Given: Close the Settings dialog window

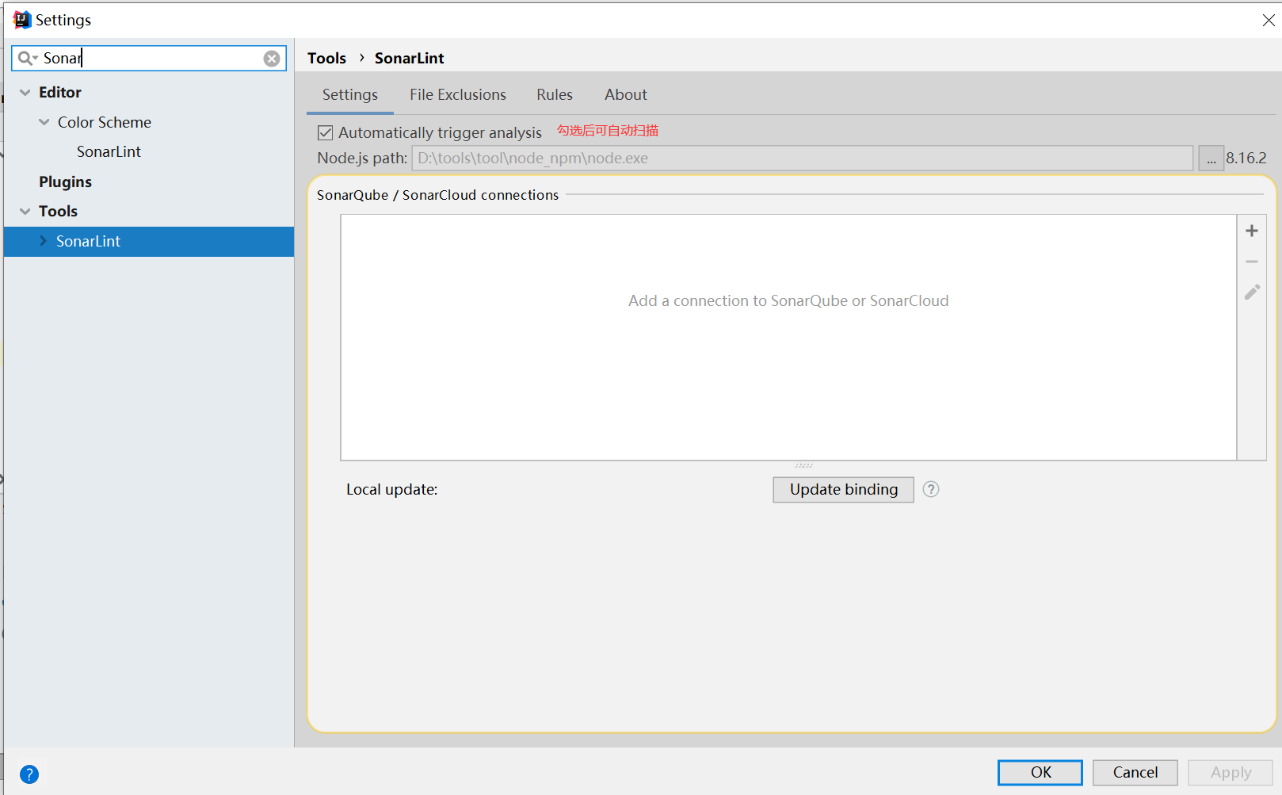Looking at the screenshot, I should tap(1269, 21).
